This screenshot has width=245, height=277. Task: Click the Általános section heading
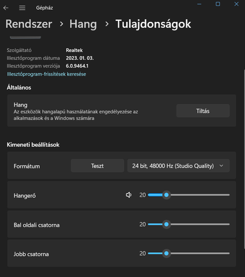point(19,88)
